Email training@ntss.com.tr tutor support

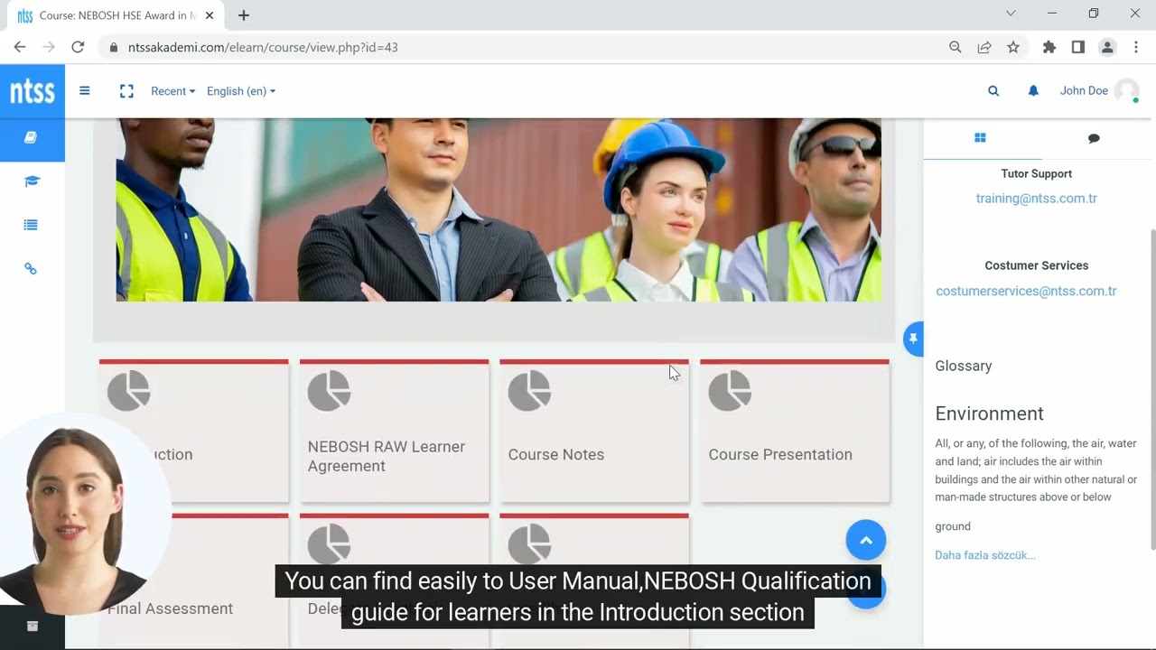coord(1036,199)
